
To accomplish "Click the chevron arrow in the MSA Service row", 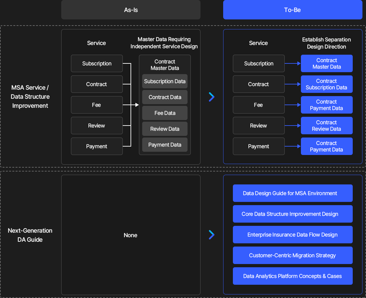I will point(212,97).
